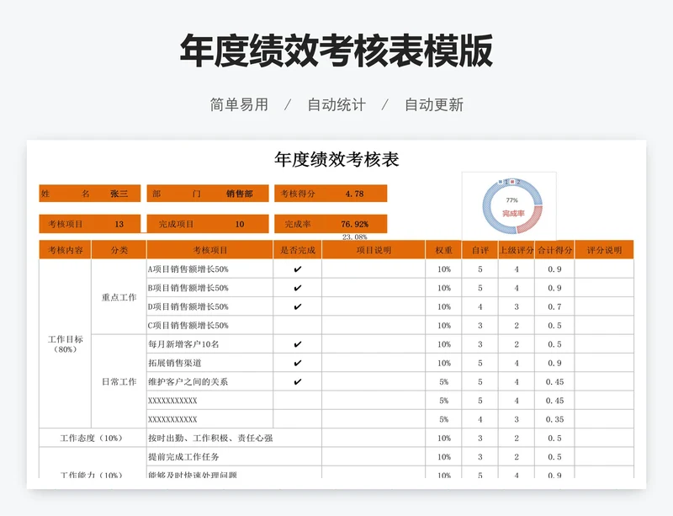Select the empty 是否完成 cell for C项目
This screenshot has width=673, height=516.
[x=297, y=325]
